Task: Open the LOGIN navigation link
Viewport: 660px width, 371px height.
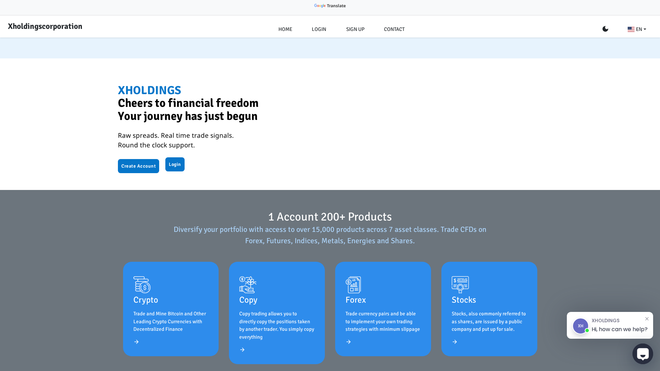Action: [x=319, y=29]
